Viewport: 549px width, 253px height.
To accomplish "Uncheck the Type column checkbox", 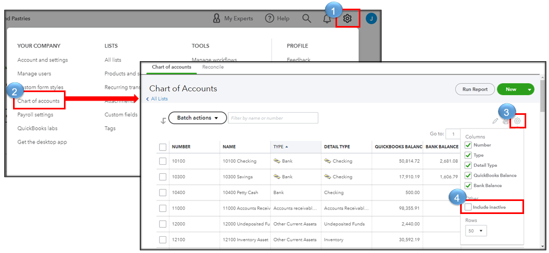I will pos(468,155).
